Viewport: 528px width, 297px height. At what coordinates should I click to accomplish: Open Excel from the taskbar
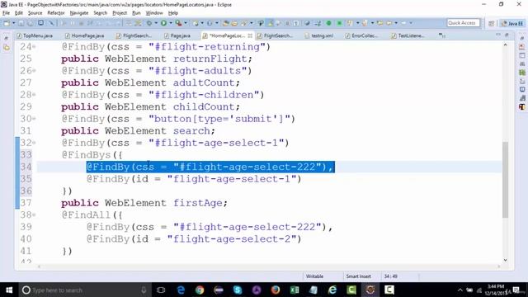click(295, 290)
